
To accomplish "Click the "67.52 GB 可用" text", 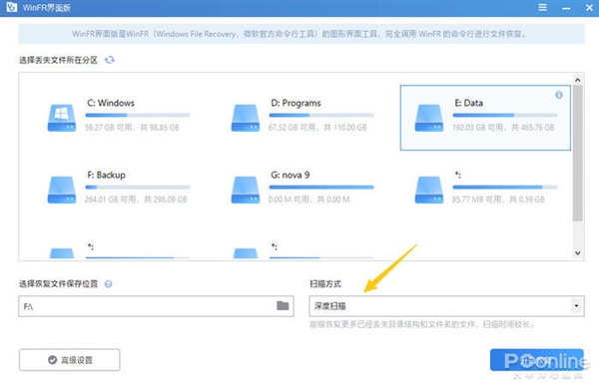I will click(292, 127).
